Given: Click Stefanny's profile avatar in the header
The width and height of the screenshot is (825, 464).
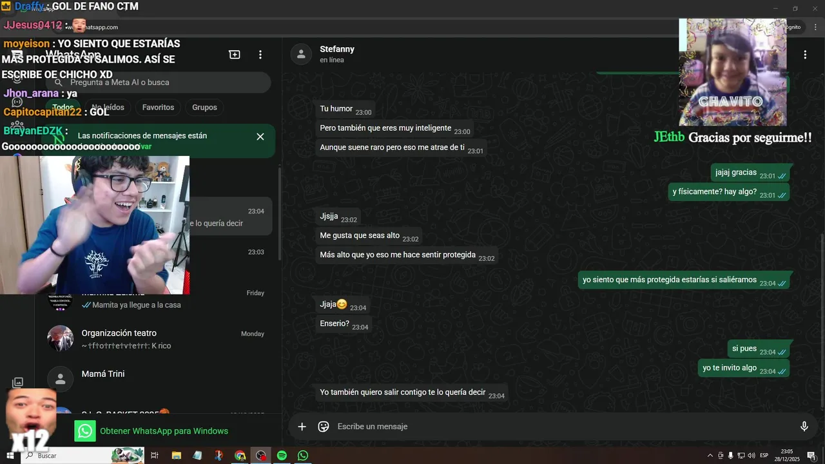Looking at the screenshot, I should tap(301, 54).
